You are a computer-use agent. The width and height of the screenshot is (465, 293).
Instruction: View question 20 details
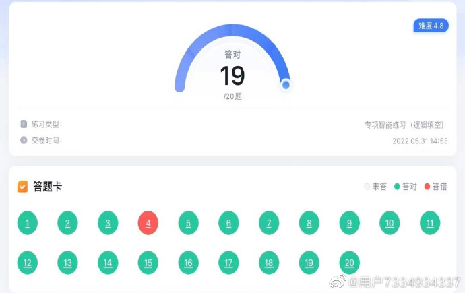tap(349, 263)
